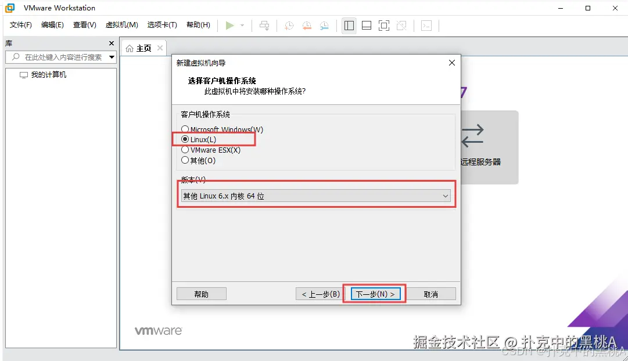Take a snapshot of the virtual machine

point(289,26)
